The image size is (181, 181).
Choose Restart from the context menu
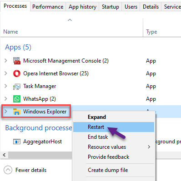click(x=114, y=127)
